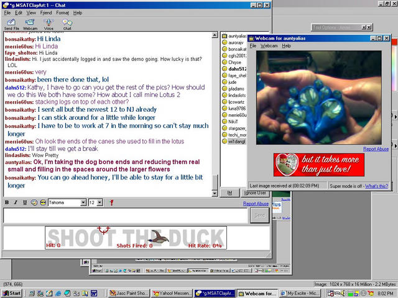
Task: Click the 8:02 PM system clock
Action: [386, 293]
